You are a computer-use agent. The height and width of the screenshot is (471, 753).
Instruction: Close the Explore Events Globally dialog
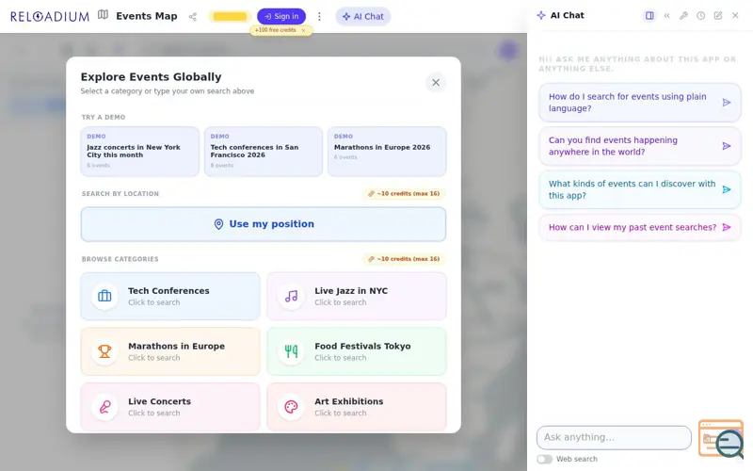(436, 83)
